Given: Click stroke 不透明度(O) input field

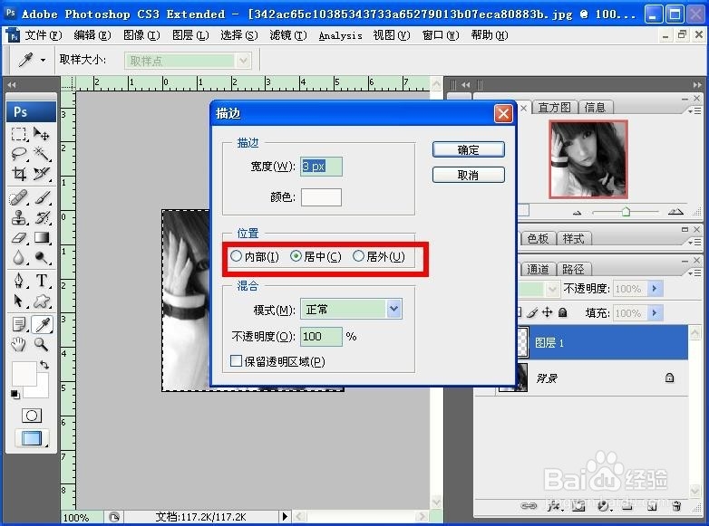Looking at the screenshot, I should tap(321, 337).
